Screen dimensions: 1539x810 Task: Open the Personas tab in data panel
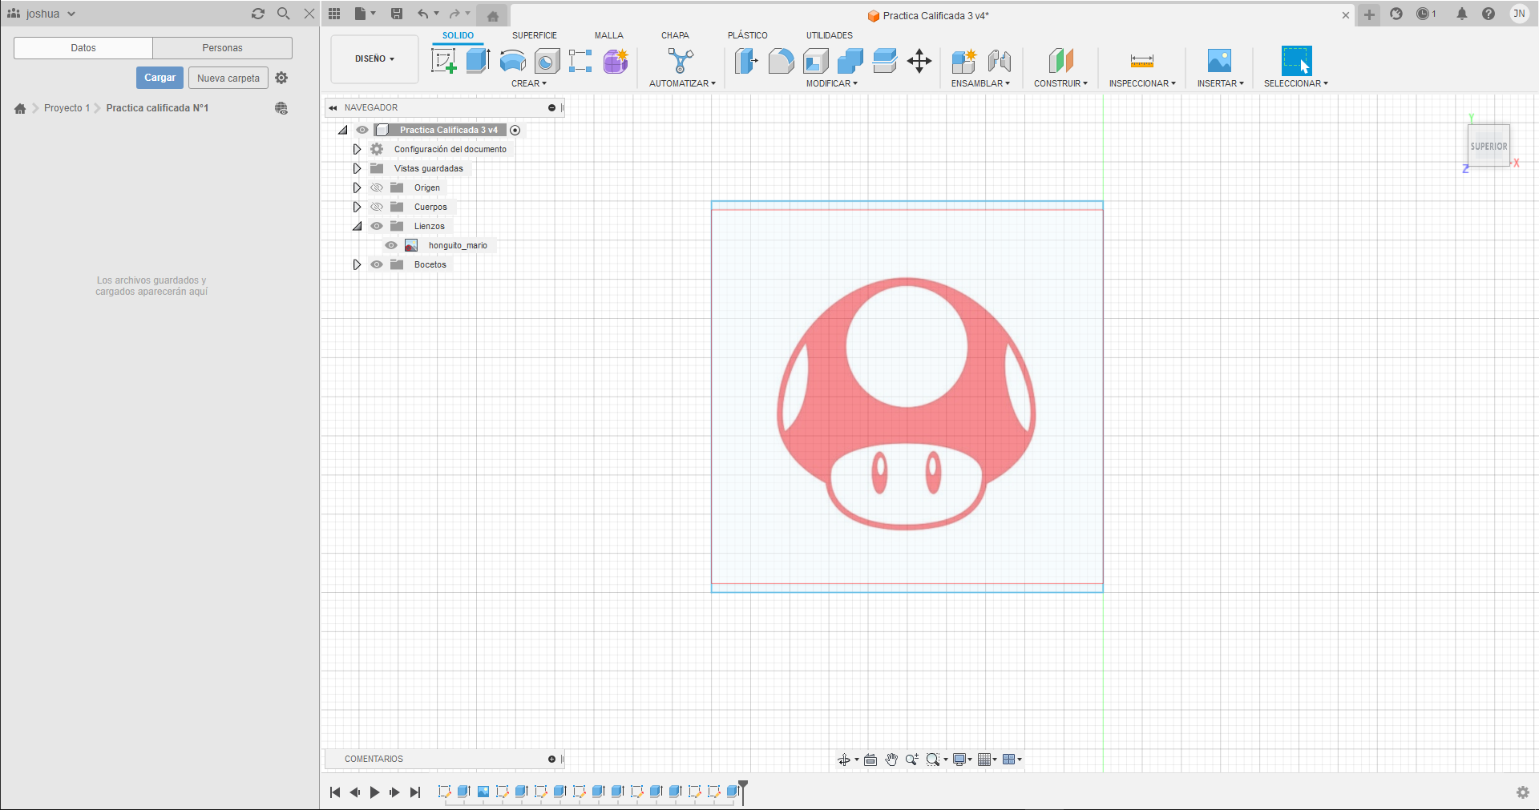[x=222, y=48]
